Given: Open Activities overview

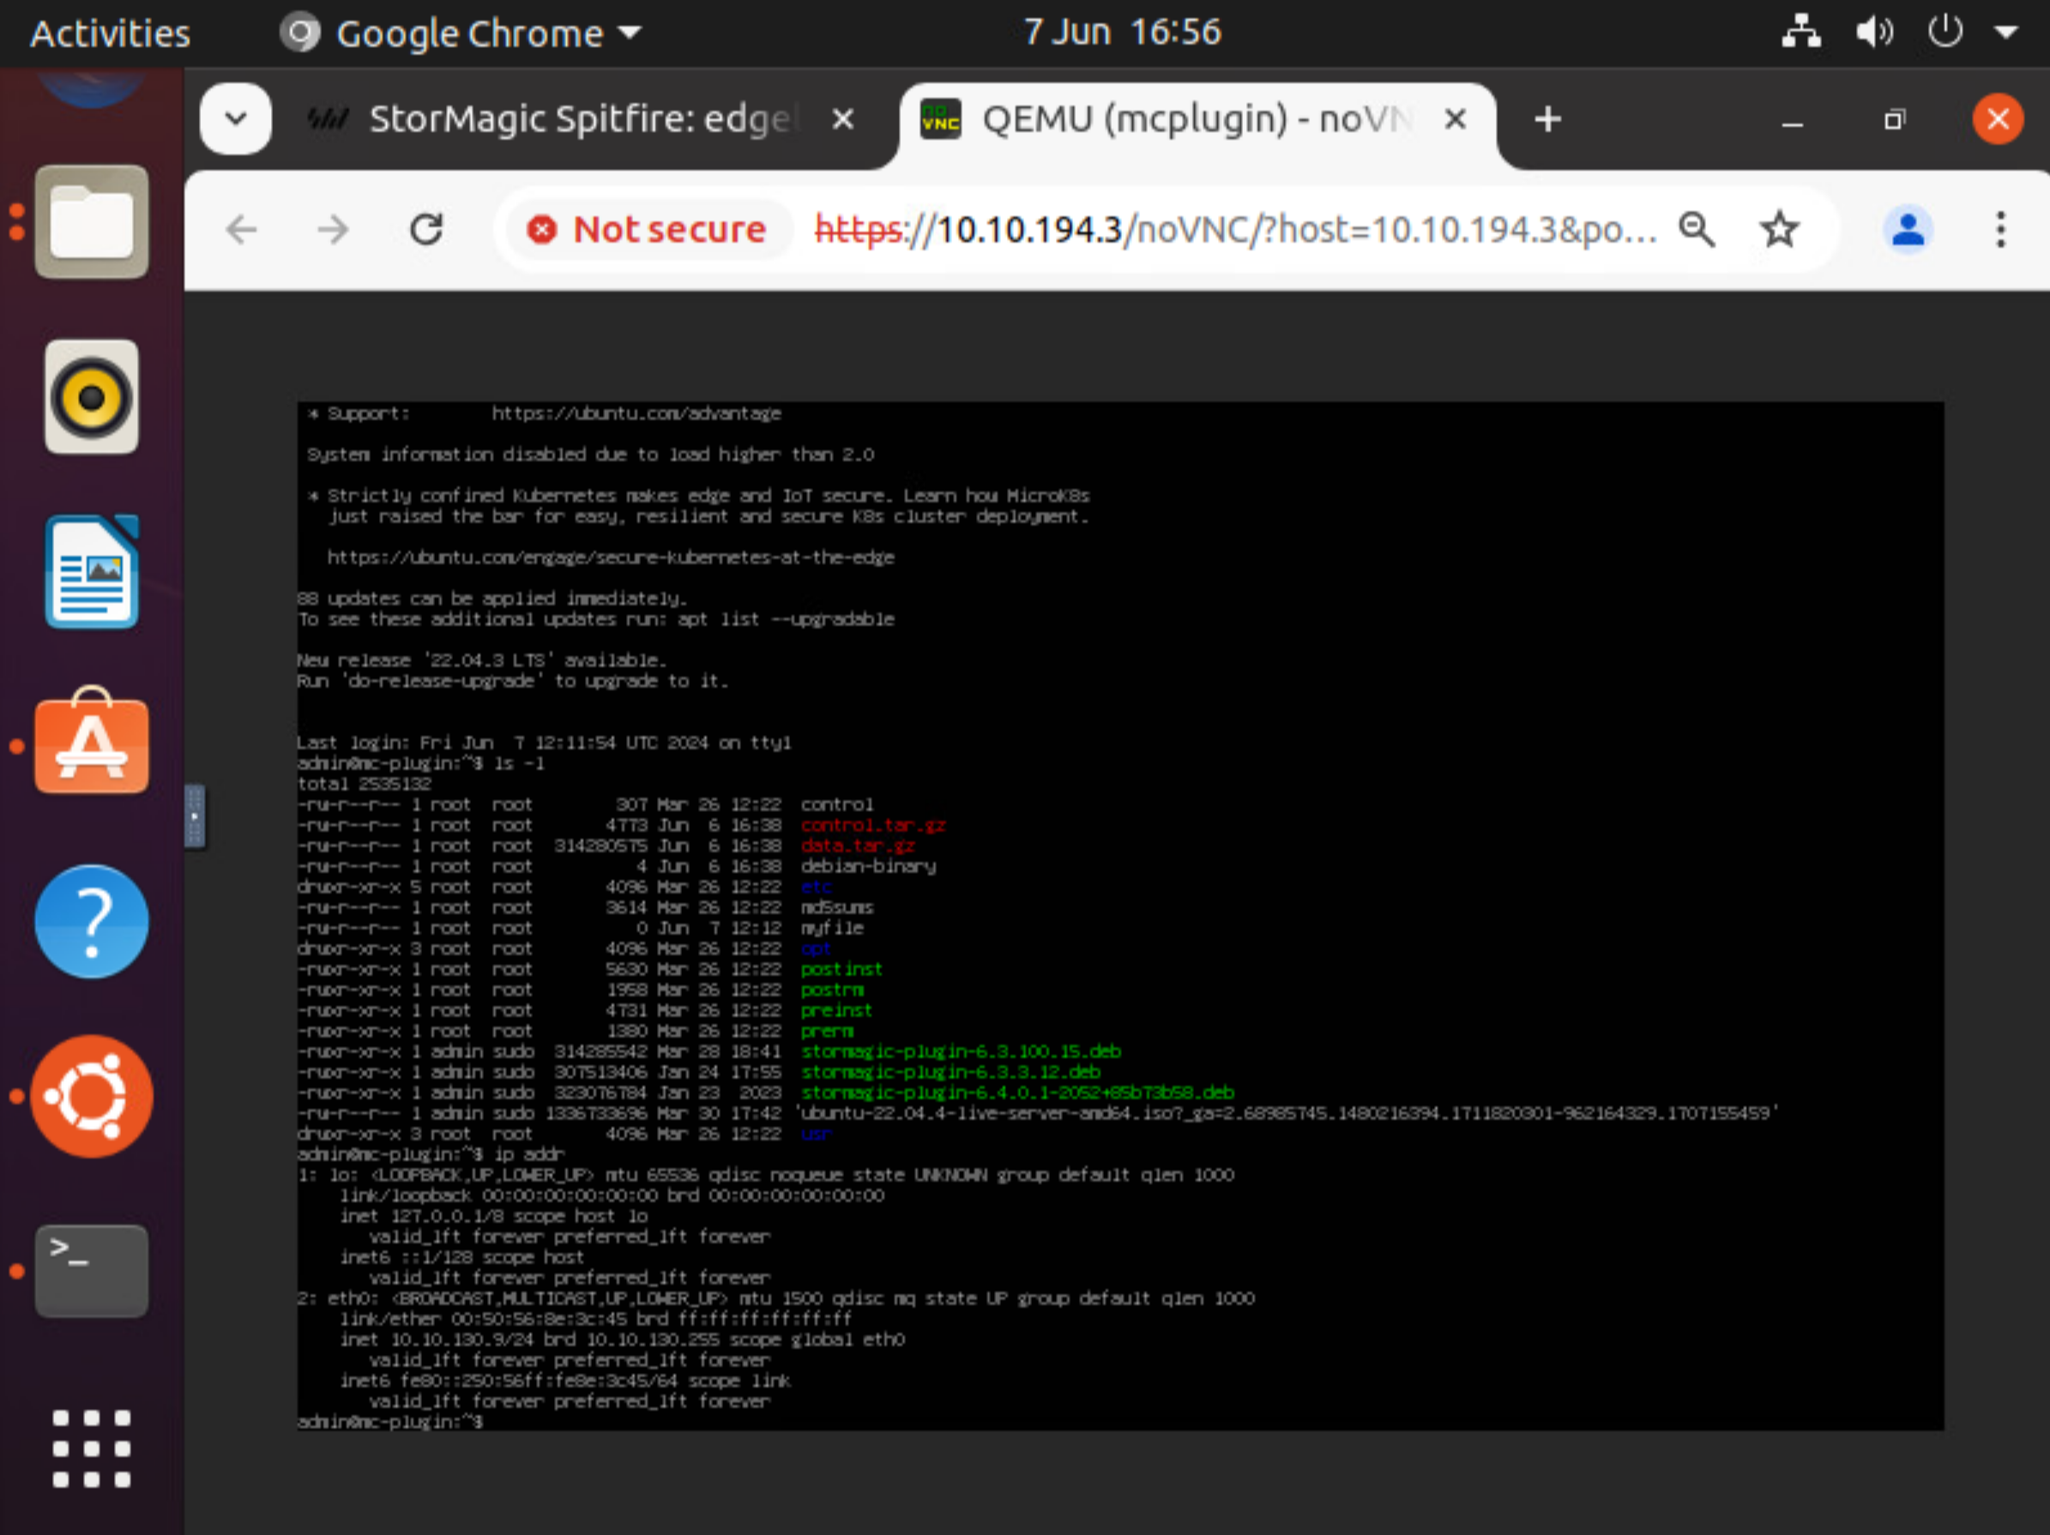Looking at the screenshot, I should (x=111, y=33).
